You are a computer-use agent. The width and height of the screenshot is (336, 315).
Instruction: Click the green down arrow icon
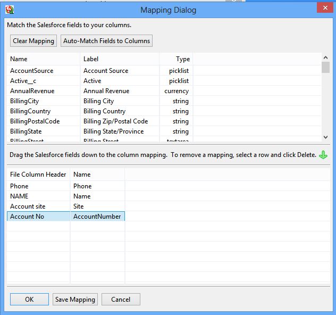coord(323,155)
